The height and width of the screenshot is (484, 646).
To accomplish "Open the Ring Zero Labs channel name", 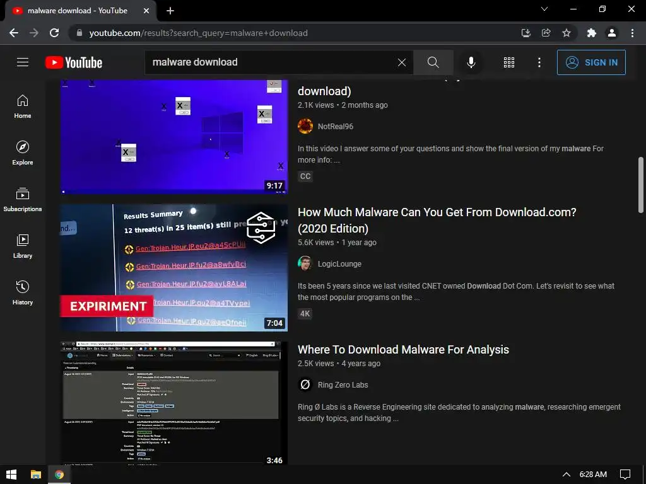I will click(343, 385).
